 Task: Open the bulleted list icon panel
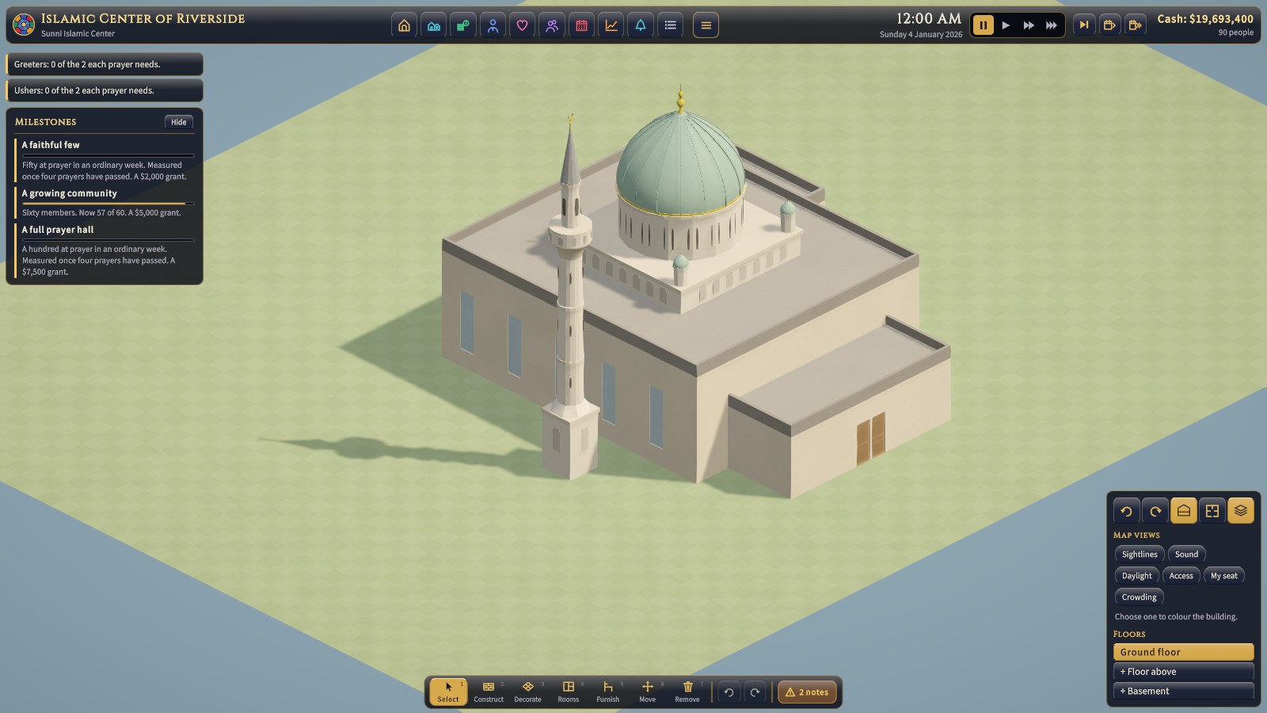click(x=670, y=25)
